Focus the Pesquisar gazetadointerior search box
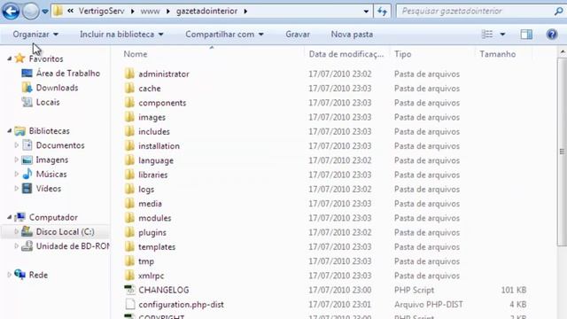Viewport: 567px width, 319px height. (x=478, y=12)
